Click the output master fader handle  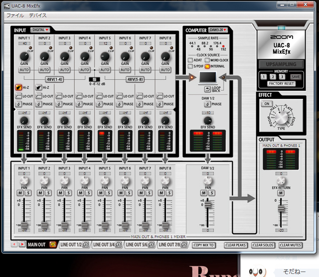[281, 209]
